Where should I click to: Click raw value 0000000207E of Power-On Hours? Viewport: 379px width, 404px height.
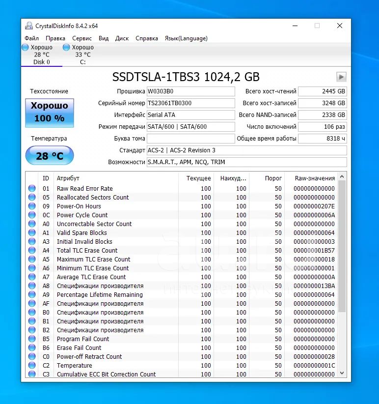coord(314,206)
